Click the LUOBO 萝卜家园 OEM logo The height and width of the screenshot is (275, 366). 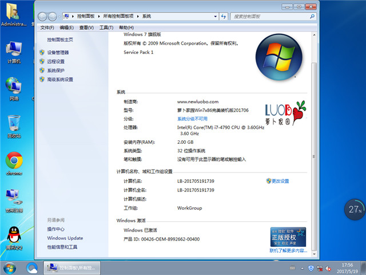coord(285,113)
